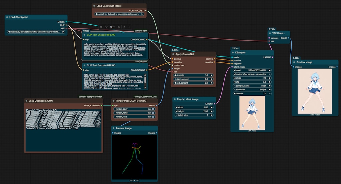The image size is (341, 184).
Task: Collapse the Load ControlNet Model node dot
Action: coord(94,6)
